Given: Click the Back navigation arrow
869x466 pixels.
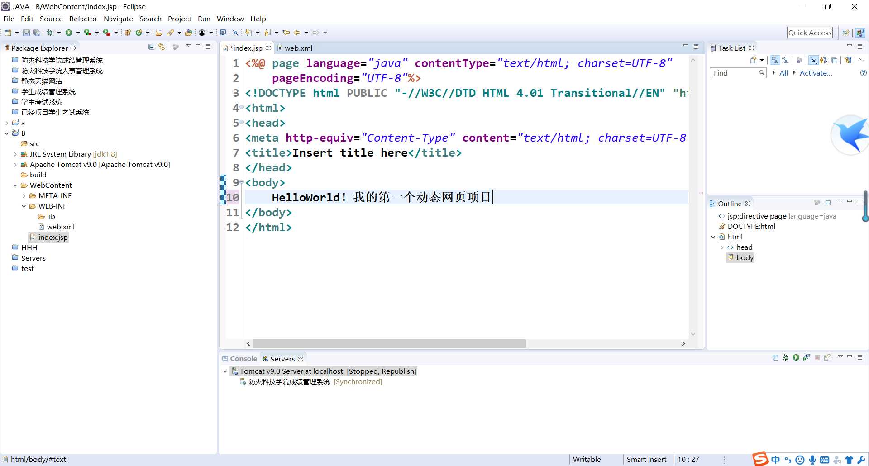Looking at the screenshot, I should click(x=297, y=33).
